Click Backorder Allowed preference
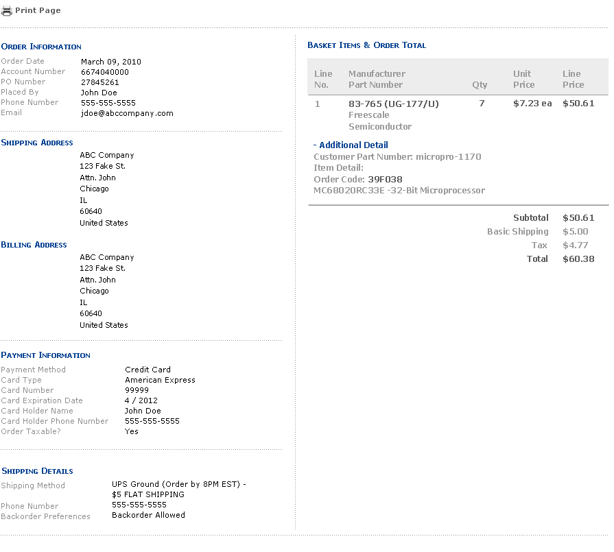The height and width of the screenshot is (552, 614). [x=148, y=515]
